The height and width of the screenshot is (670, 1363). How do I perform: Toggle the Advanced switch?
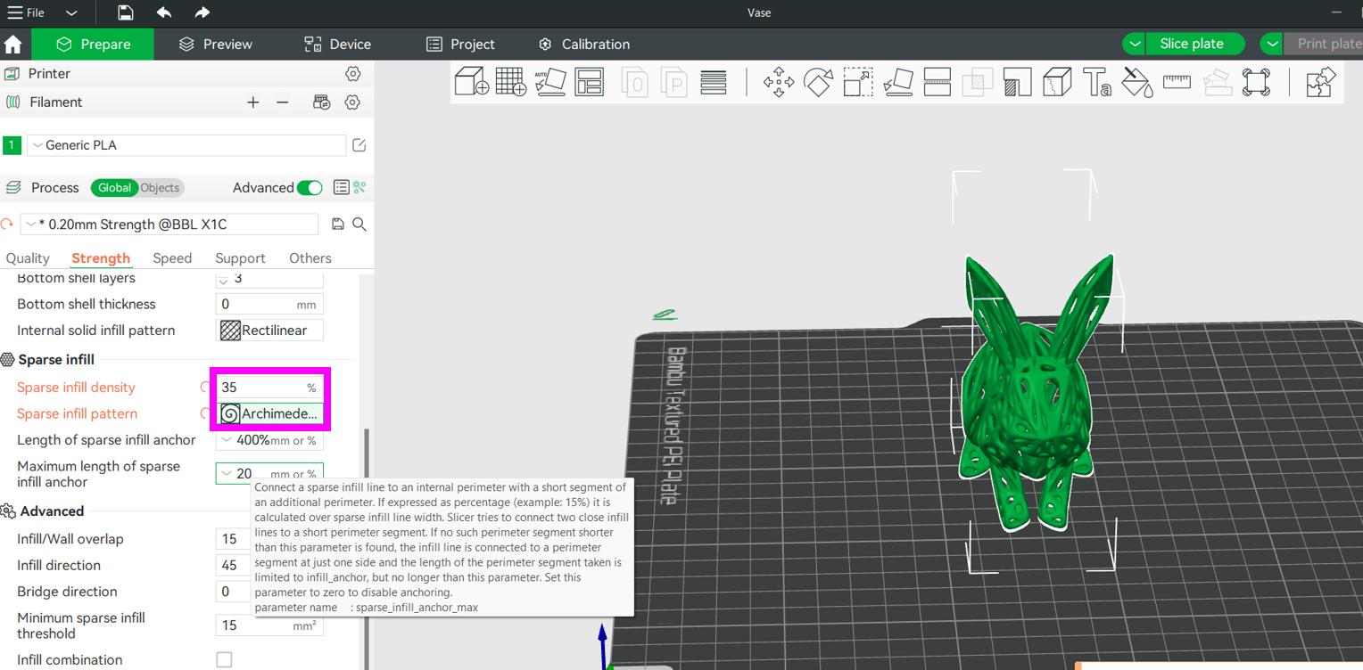(x=310, y=187)
